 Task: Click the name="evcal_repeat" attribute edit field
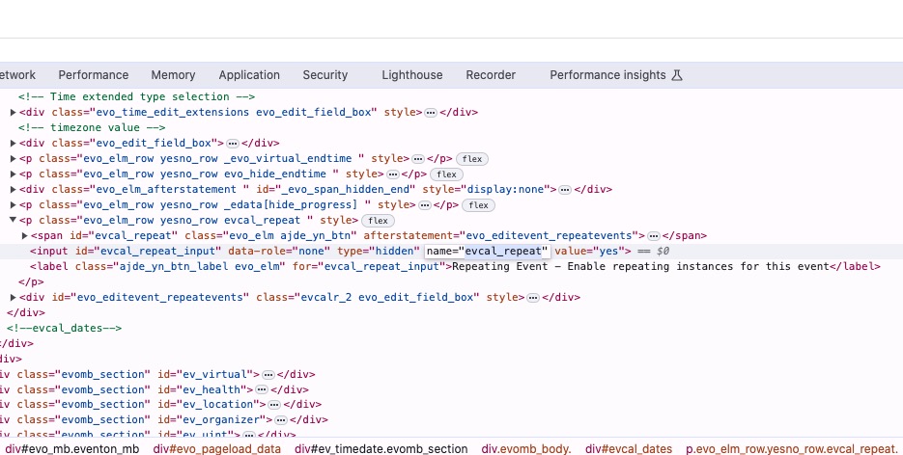487,251
